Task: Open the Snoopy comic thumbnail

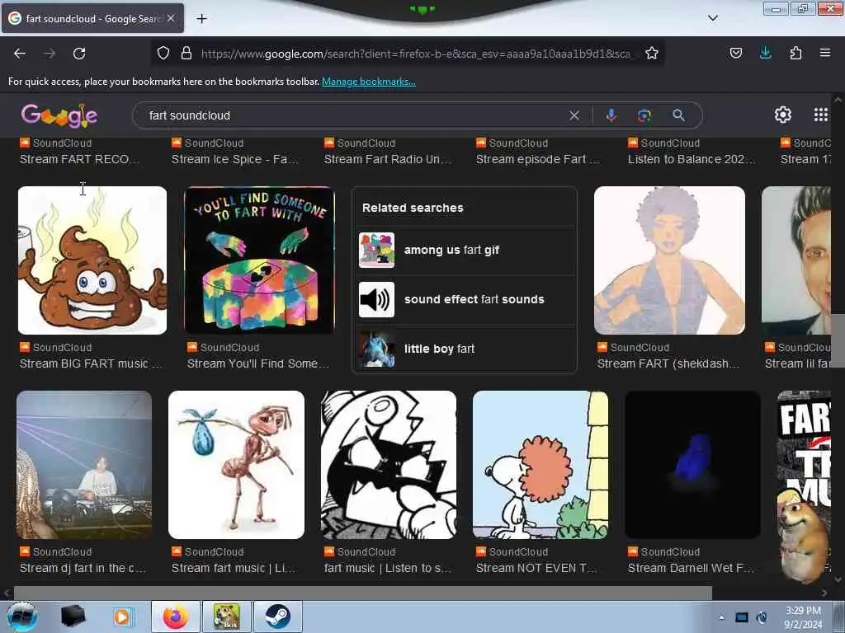Action: tap(541, 465)
